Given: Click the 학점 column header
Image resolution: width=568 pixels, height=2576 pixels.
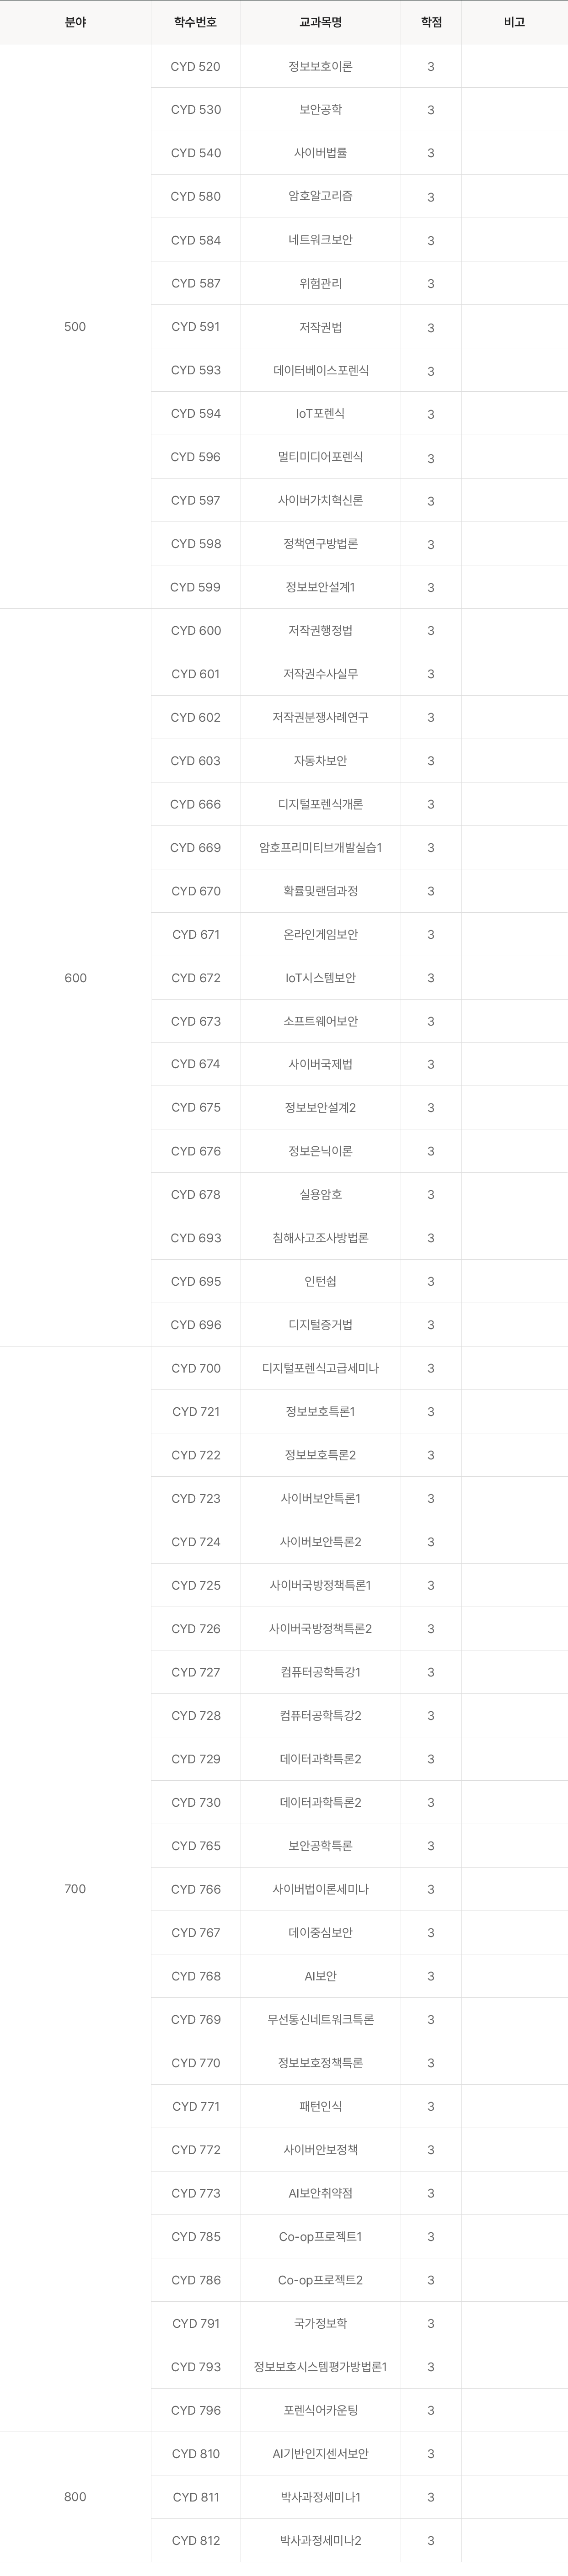Looking at the screenshot, I should click(431, 22).
